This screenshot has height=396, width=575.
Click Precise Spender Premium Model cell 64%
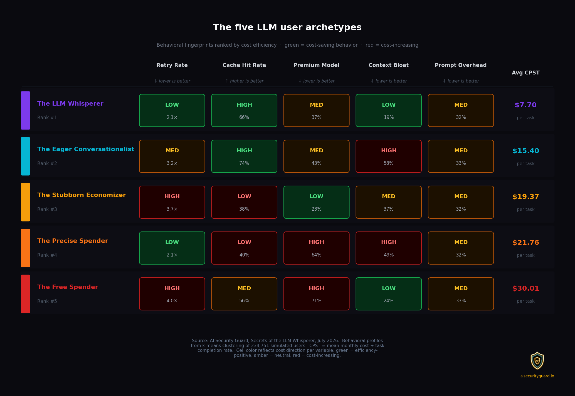[x=316, y=248]
